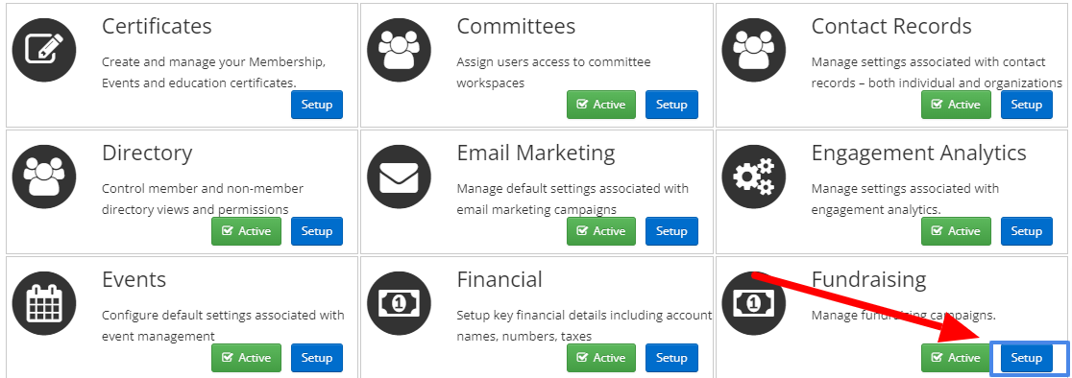Toggle the Committees Active status button
The height and width of the screenshot is (378, 1072).
pyautogui.click(x=601, y=105)
